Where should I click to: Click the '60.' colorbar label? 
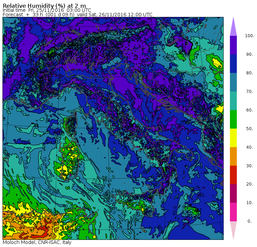(x=250, y=110)
